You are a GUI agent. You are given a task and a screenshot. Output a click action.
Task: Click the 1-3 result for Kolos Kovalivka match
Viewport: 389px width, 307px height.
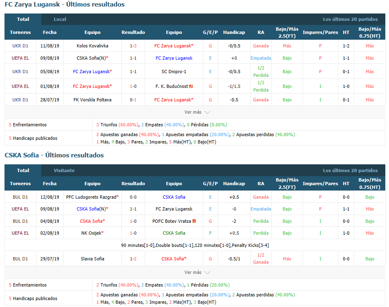[133, 46]
